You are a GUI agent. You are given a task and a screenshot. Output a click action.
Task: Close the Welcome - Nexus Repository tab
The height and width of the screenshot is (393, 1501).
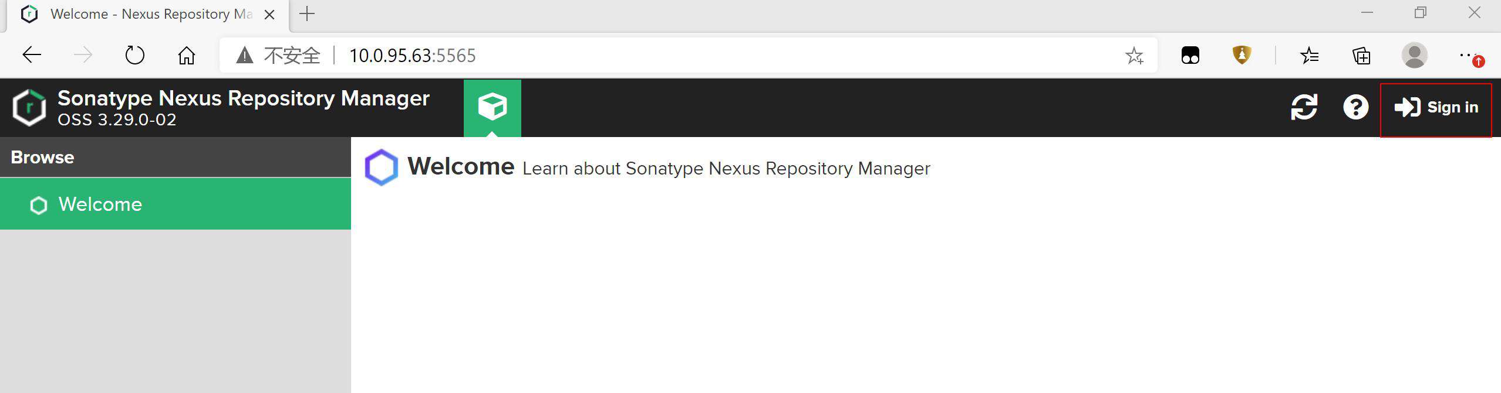(269, 15)
